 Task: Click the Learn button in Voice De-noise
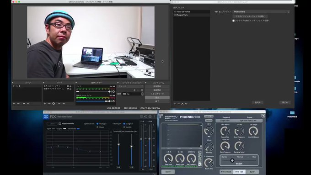(52, 124)
